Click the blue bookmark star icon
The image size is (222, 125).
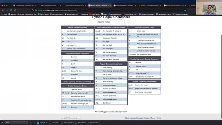pos(185,10)
